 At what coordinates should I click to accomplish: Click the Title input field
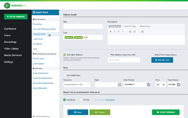click(x=83, y=26)
